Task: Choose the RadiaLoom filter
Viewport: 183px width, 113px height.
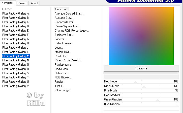Action: pyautogui.click(x=62, y=69)
